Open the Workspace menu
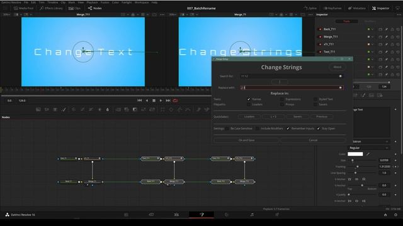Screen dimensions: 403x226 coord(142,3)
